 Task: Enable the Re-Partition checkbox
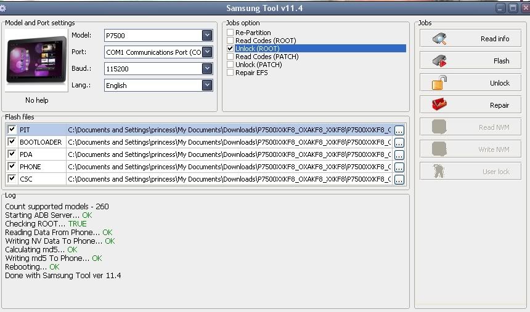(230, 33)
